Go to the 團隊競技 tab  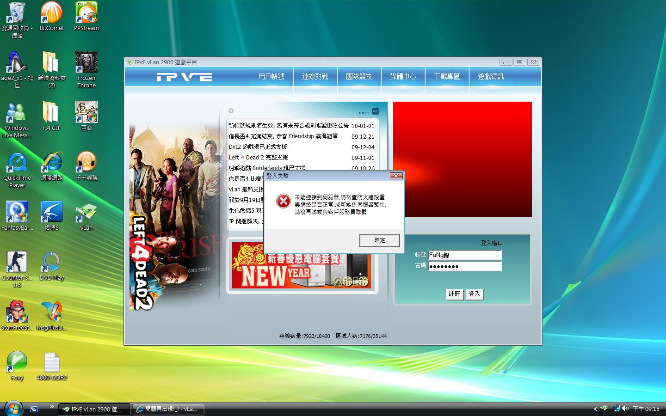point(359,76)
